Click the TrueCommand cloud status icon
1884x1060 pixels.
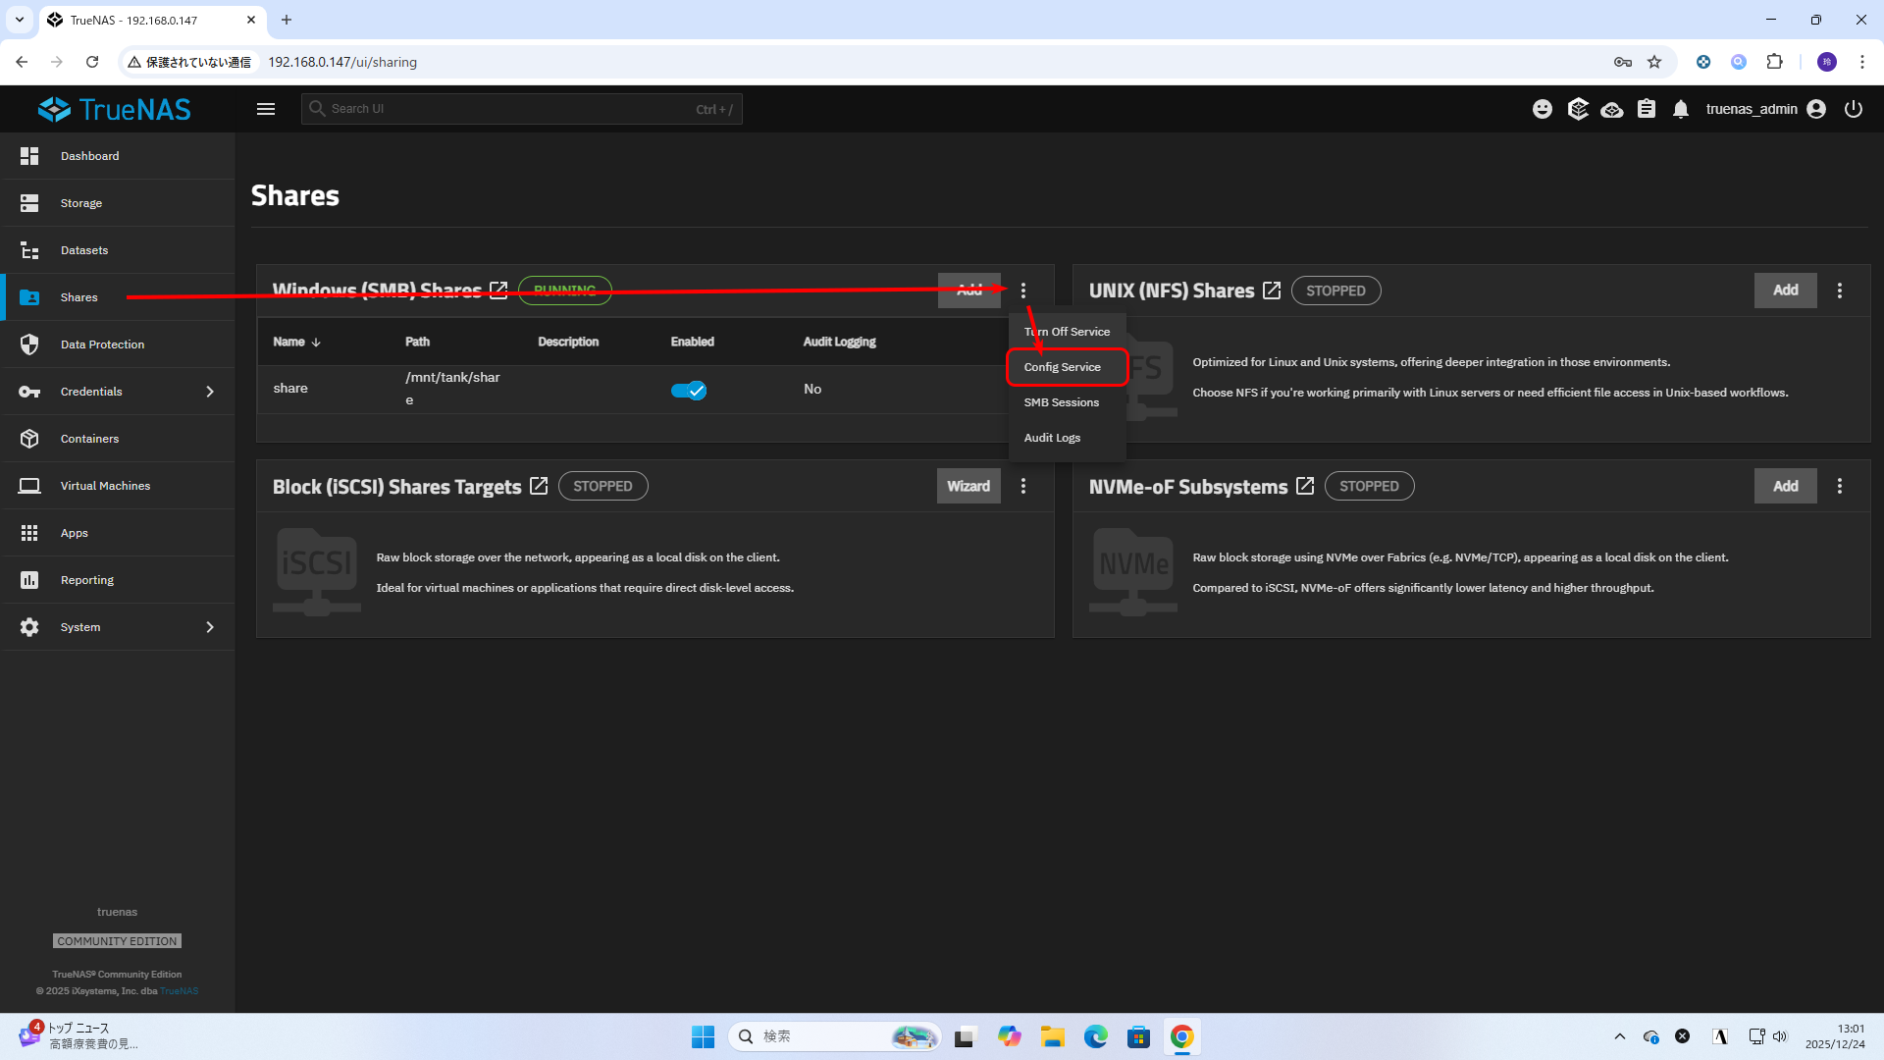coord(1611,109)
